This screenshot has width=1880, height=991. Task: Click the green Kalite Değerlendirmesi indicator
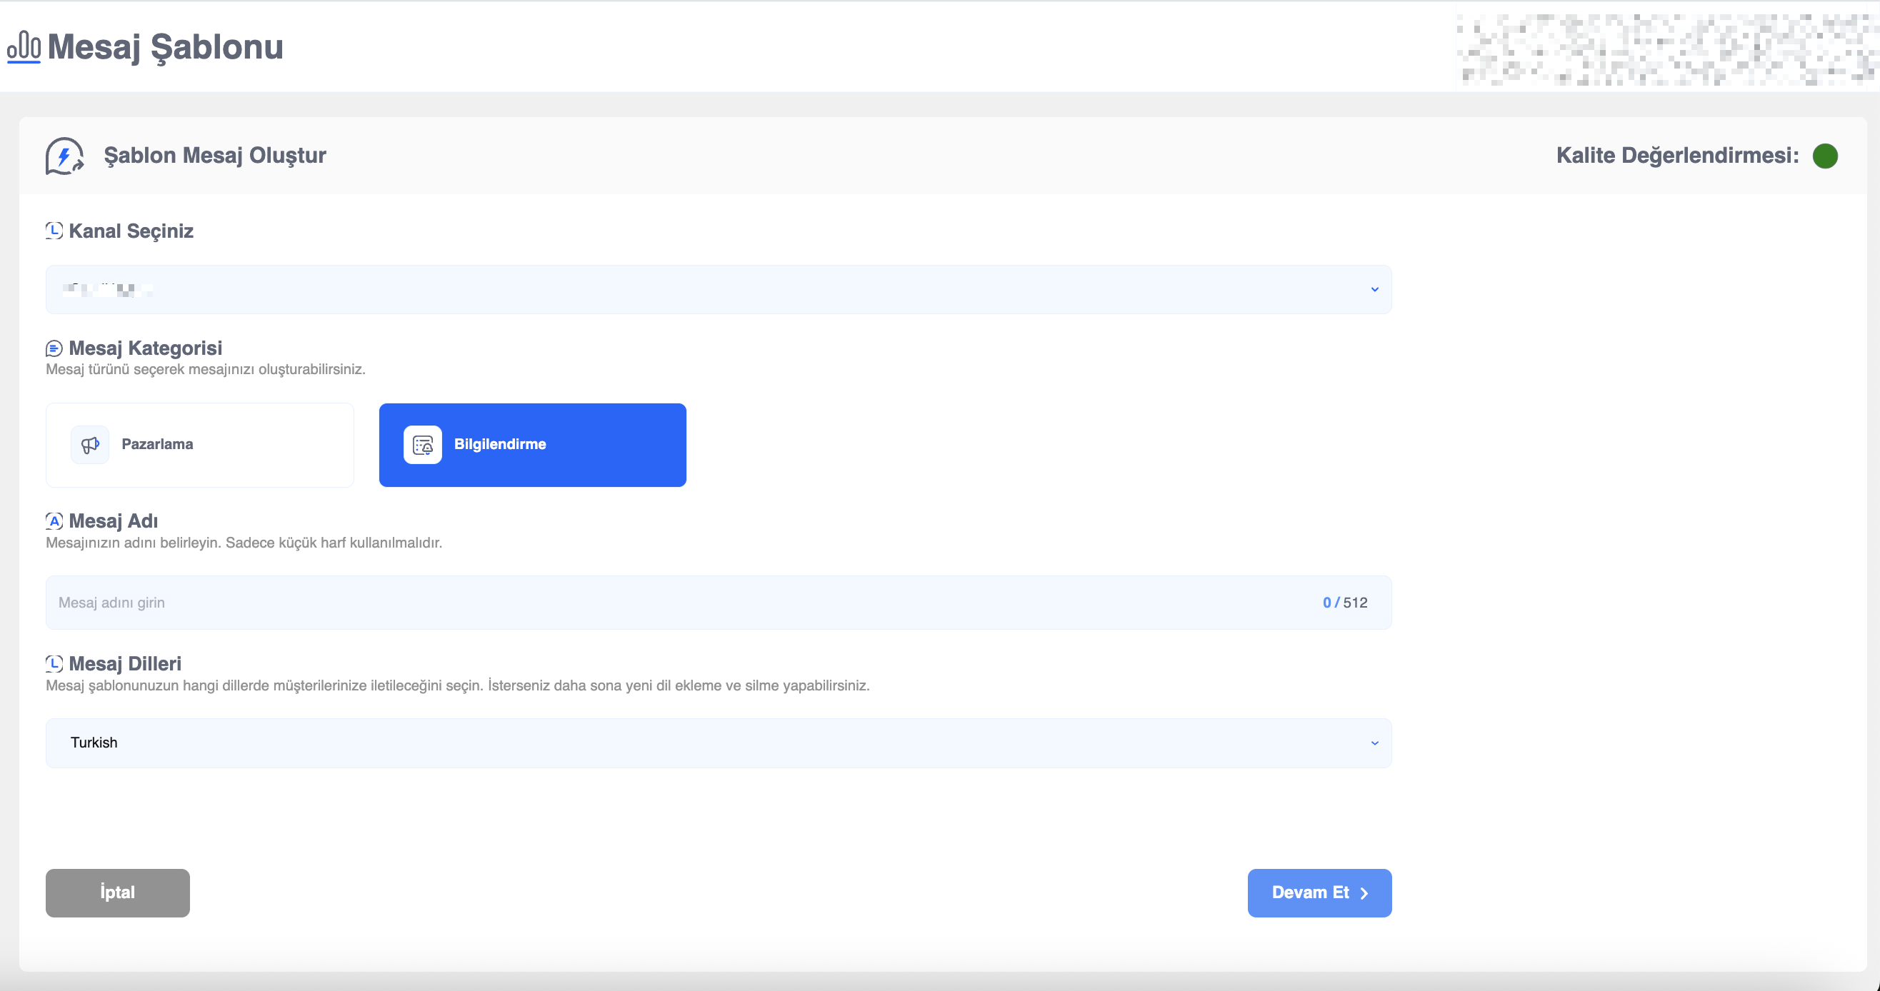pos(1824,156)
